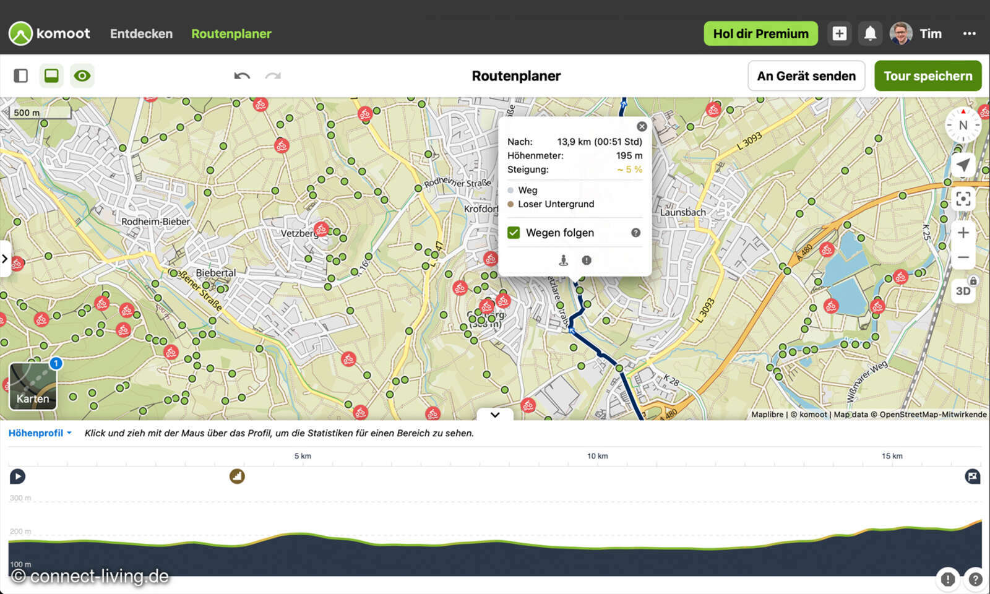
Task: Open the fit-route-to-screen icon
Action: click(963, 199)
